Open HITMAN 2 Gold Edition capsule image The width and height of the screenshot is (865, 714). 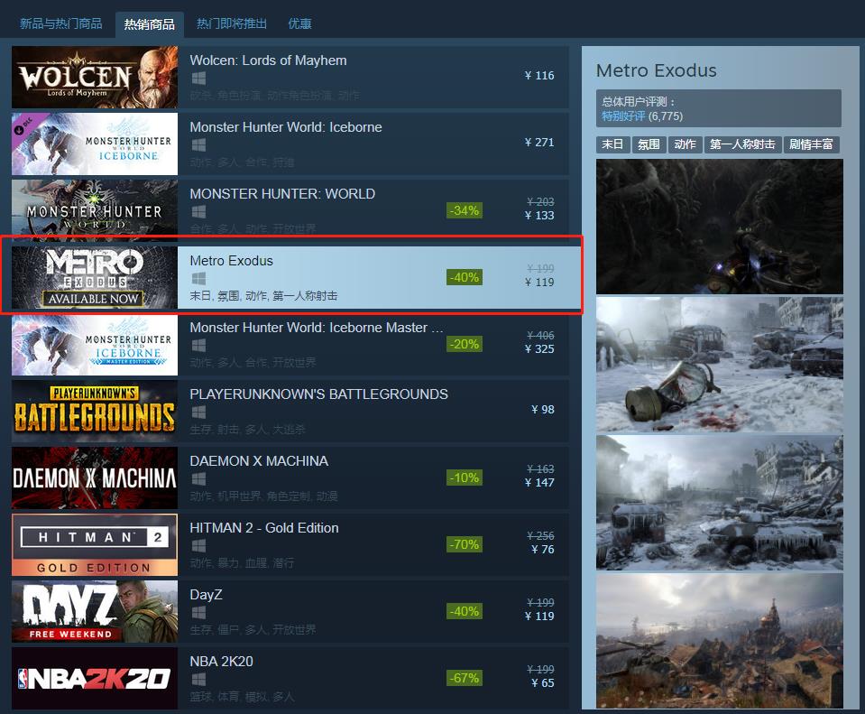pos(95,544)
